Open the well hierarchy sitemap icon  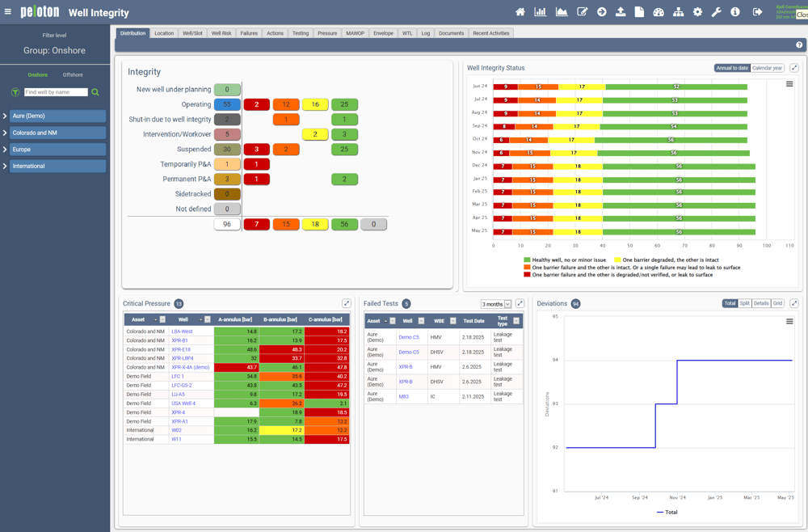point(679,11)
